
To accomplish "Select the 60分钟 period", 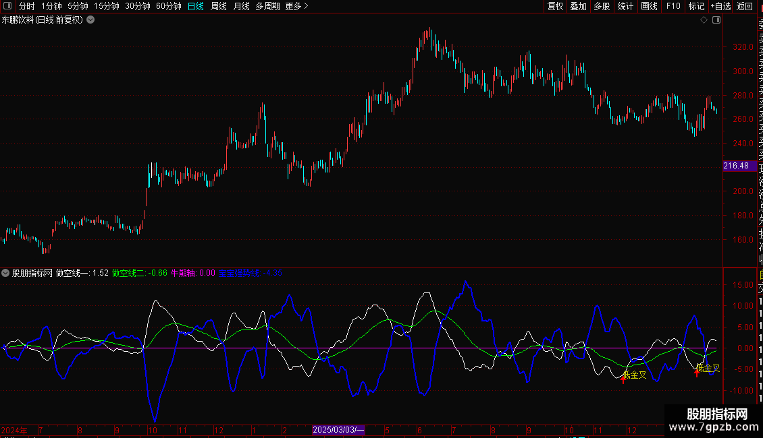I will point(168,6).
